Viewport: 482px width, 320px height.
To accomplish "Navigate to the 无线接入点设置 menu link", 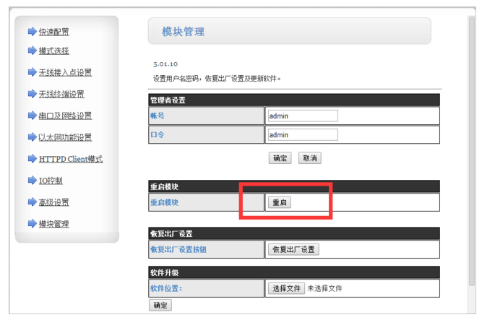I will (65, 72).
